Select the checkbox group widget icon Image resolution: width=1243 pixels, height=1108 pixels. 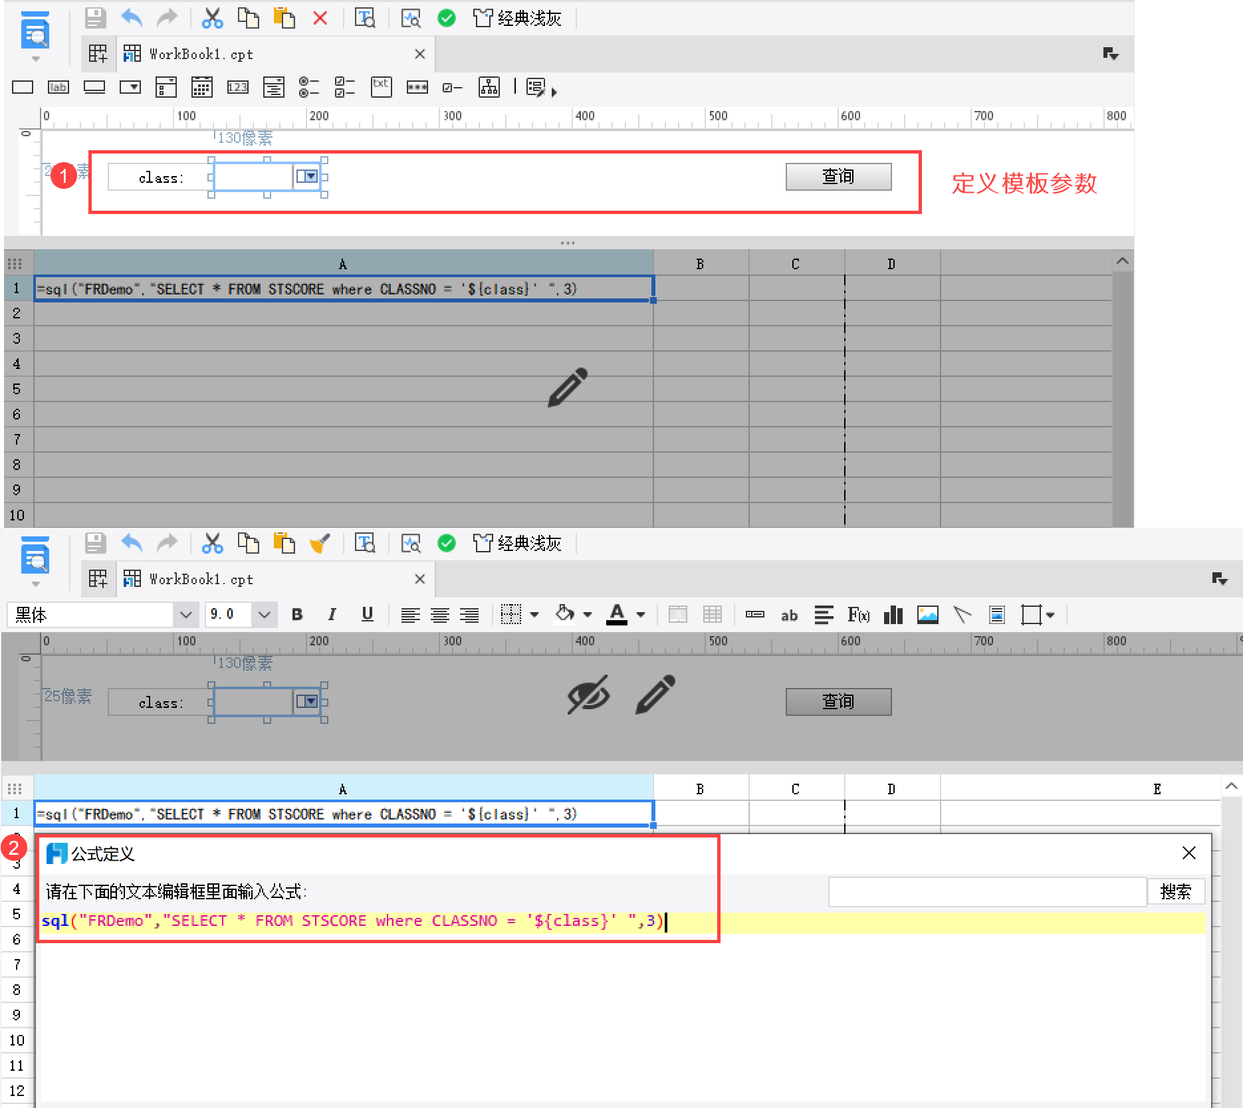(x=344, y=87)
